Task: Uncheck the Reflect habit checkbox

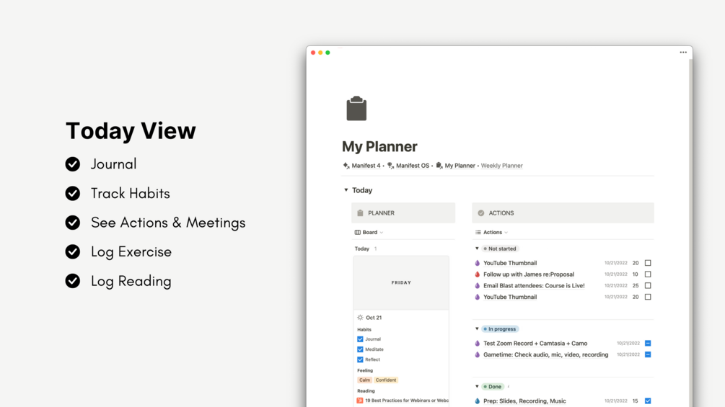Action: click(x=360, y=359)
